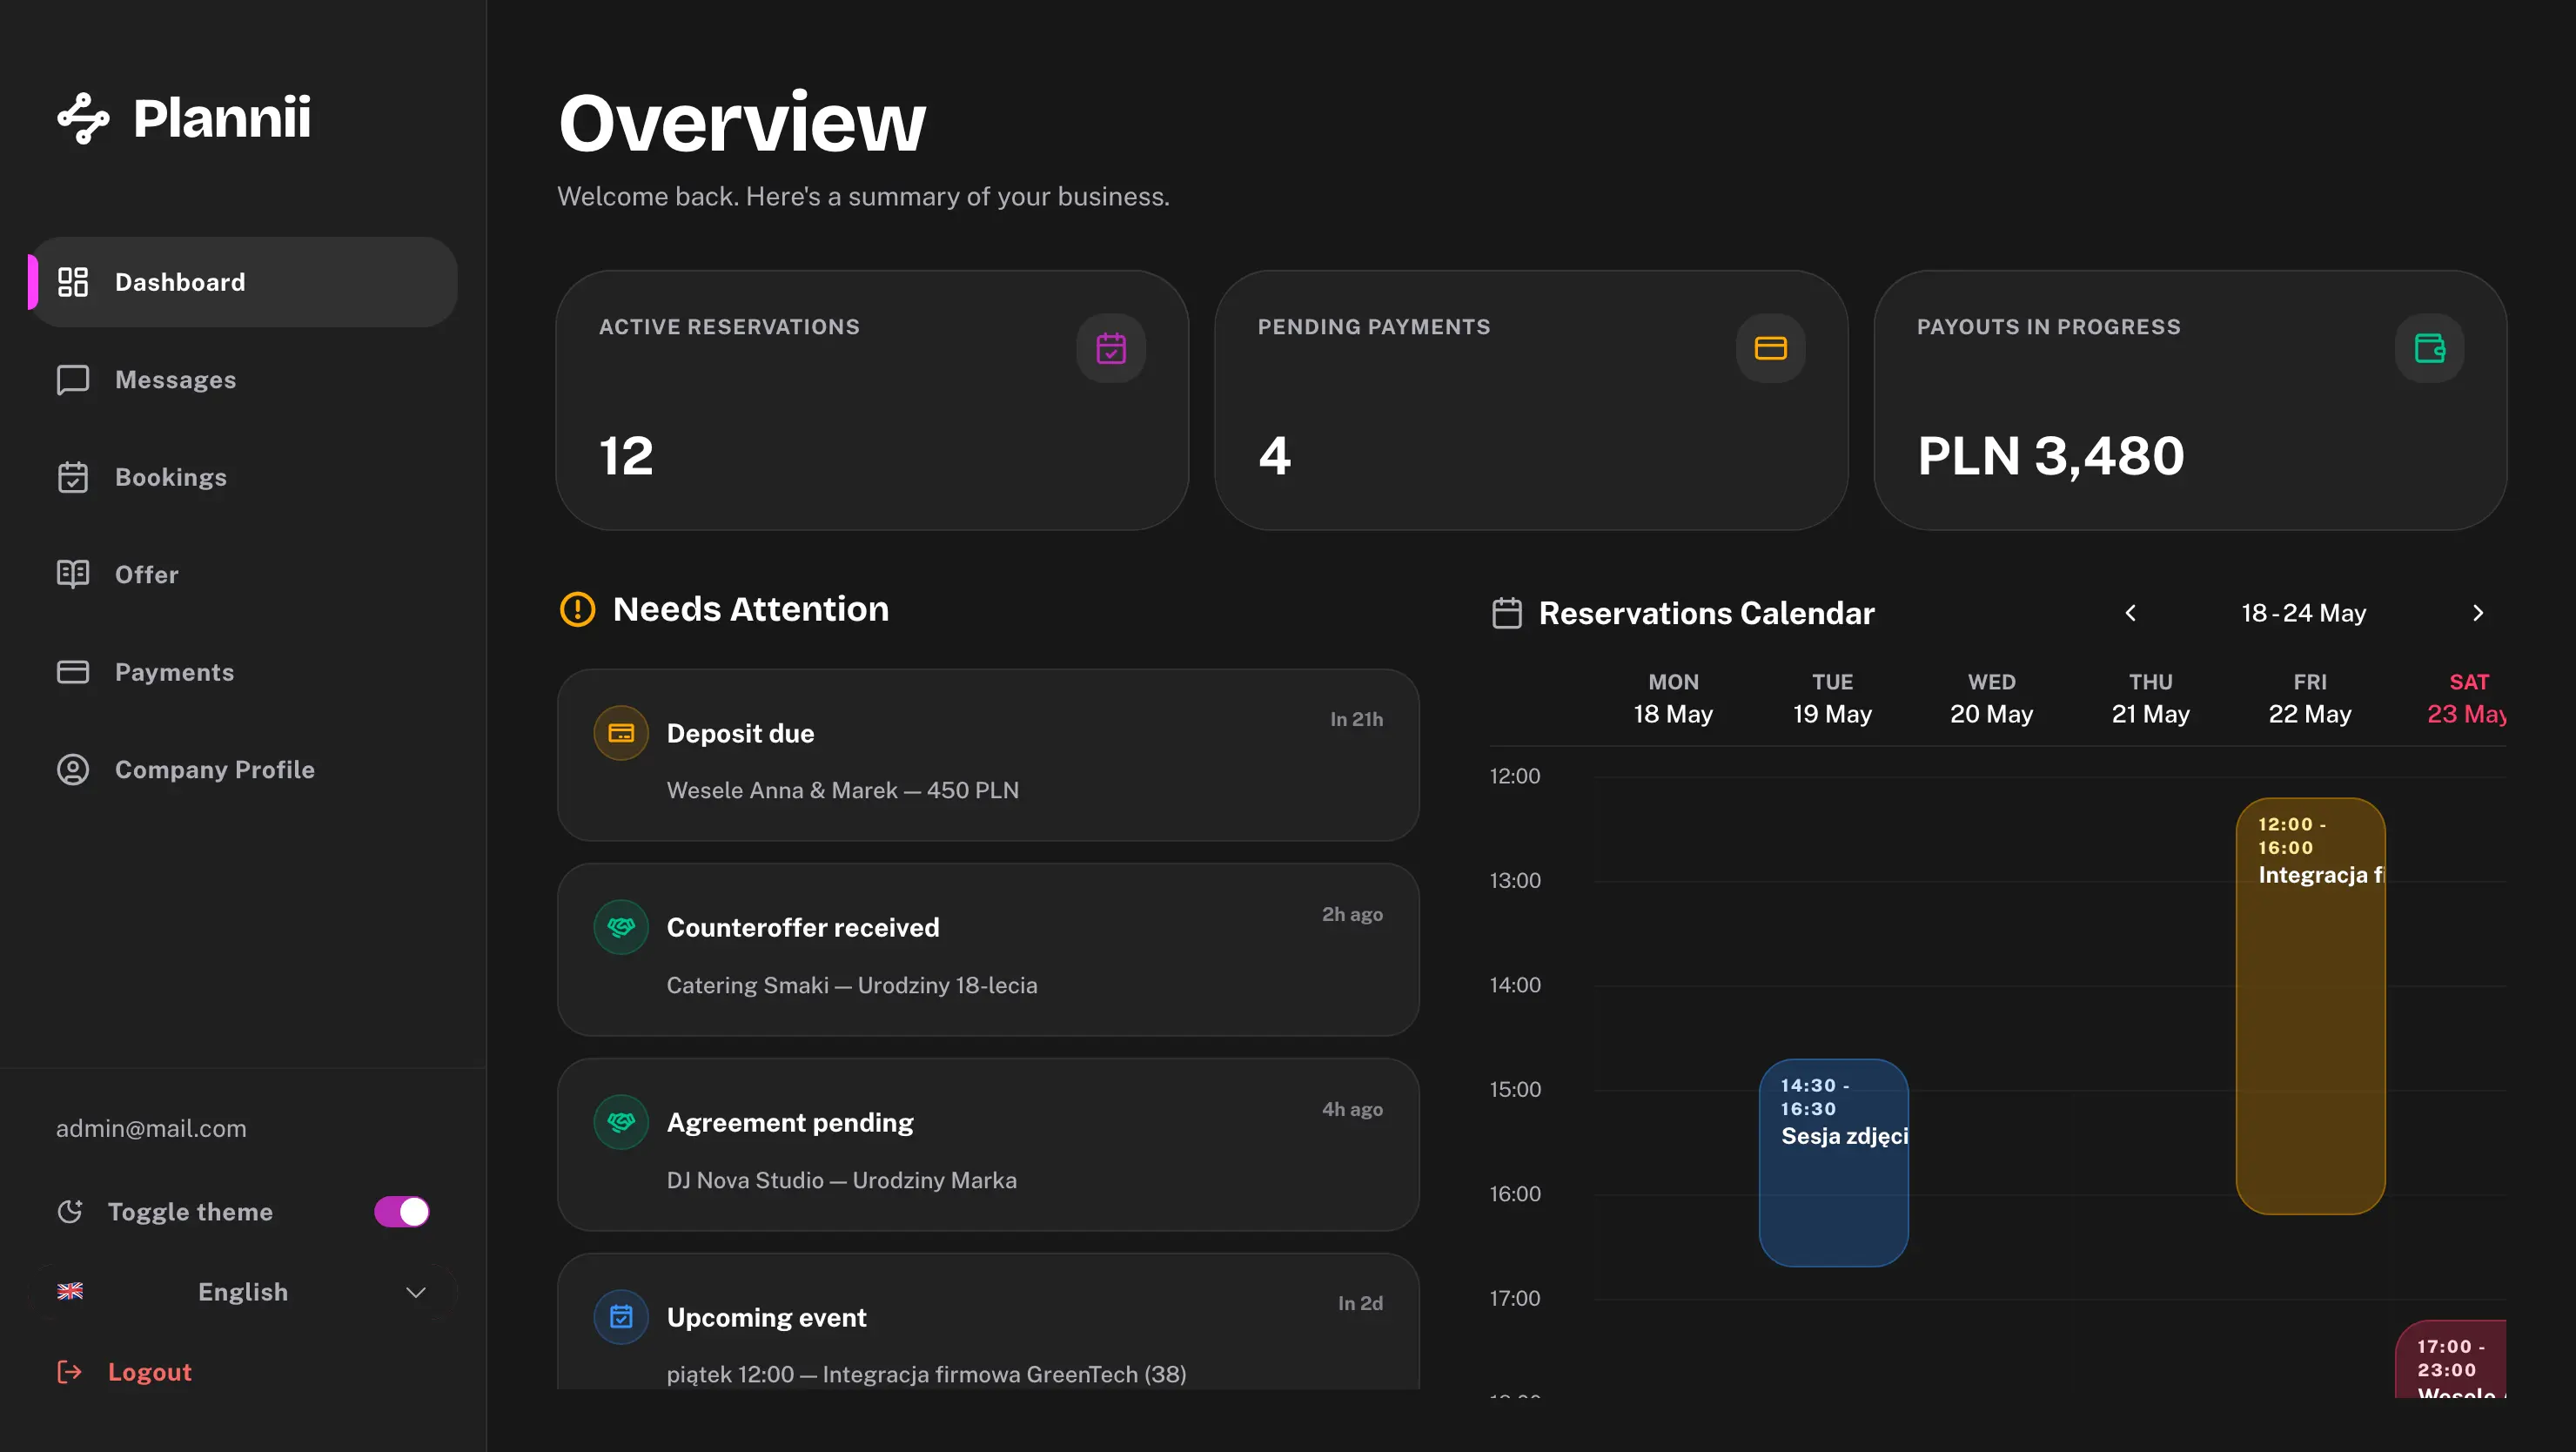Image resolution: width=2576 pixels, height=1452 pixels.
Task: Click the admin@mail.com account email
Action: [151, 1128]
